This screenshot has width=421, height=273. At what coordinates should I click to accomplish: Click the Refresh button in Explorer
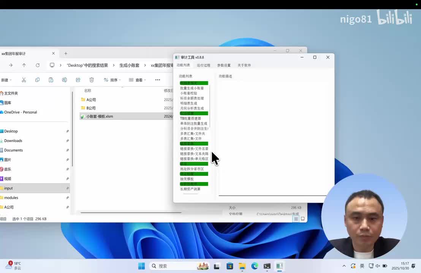coord(38,65)
